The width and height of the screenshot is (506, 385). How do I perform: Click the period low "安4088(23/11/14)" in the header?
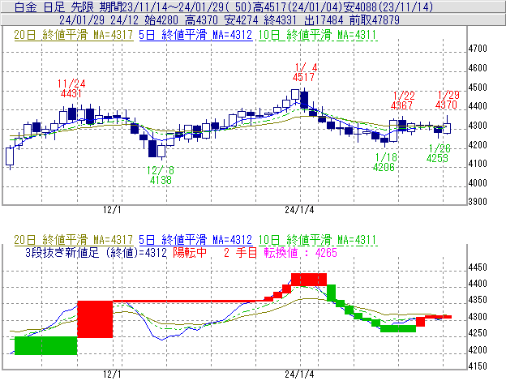(388, 6)
